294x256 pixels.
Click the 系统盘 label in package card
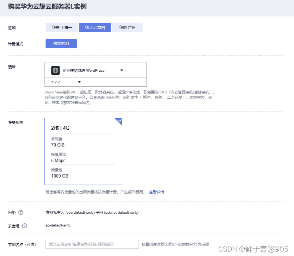(x=57, y=139)
